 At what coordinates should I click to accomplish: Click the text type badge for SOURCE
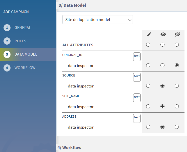(137, 77)
